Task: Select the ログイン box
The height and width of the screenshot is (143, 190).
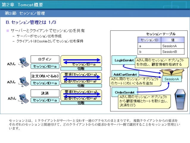Action: (45, 59)
